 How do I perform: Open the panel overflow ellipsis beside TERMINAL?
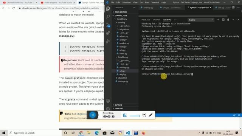(175, 20)
